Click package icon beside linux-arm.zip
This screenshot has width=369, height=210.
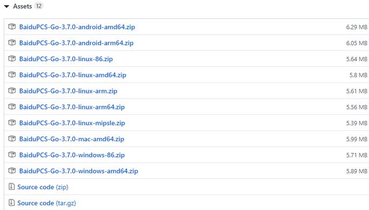[x=12, y=91]
